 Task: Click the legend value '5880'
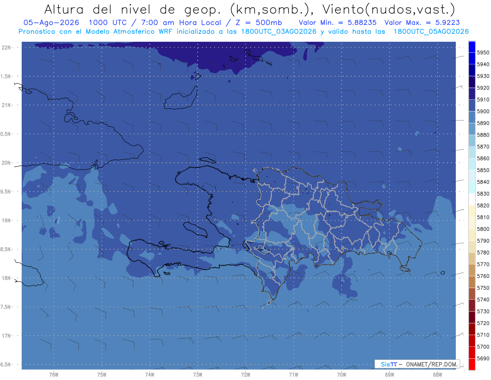click(x=483, y=135)
